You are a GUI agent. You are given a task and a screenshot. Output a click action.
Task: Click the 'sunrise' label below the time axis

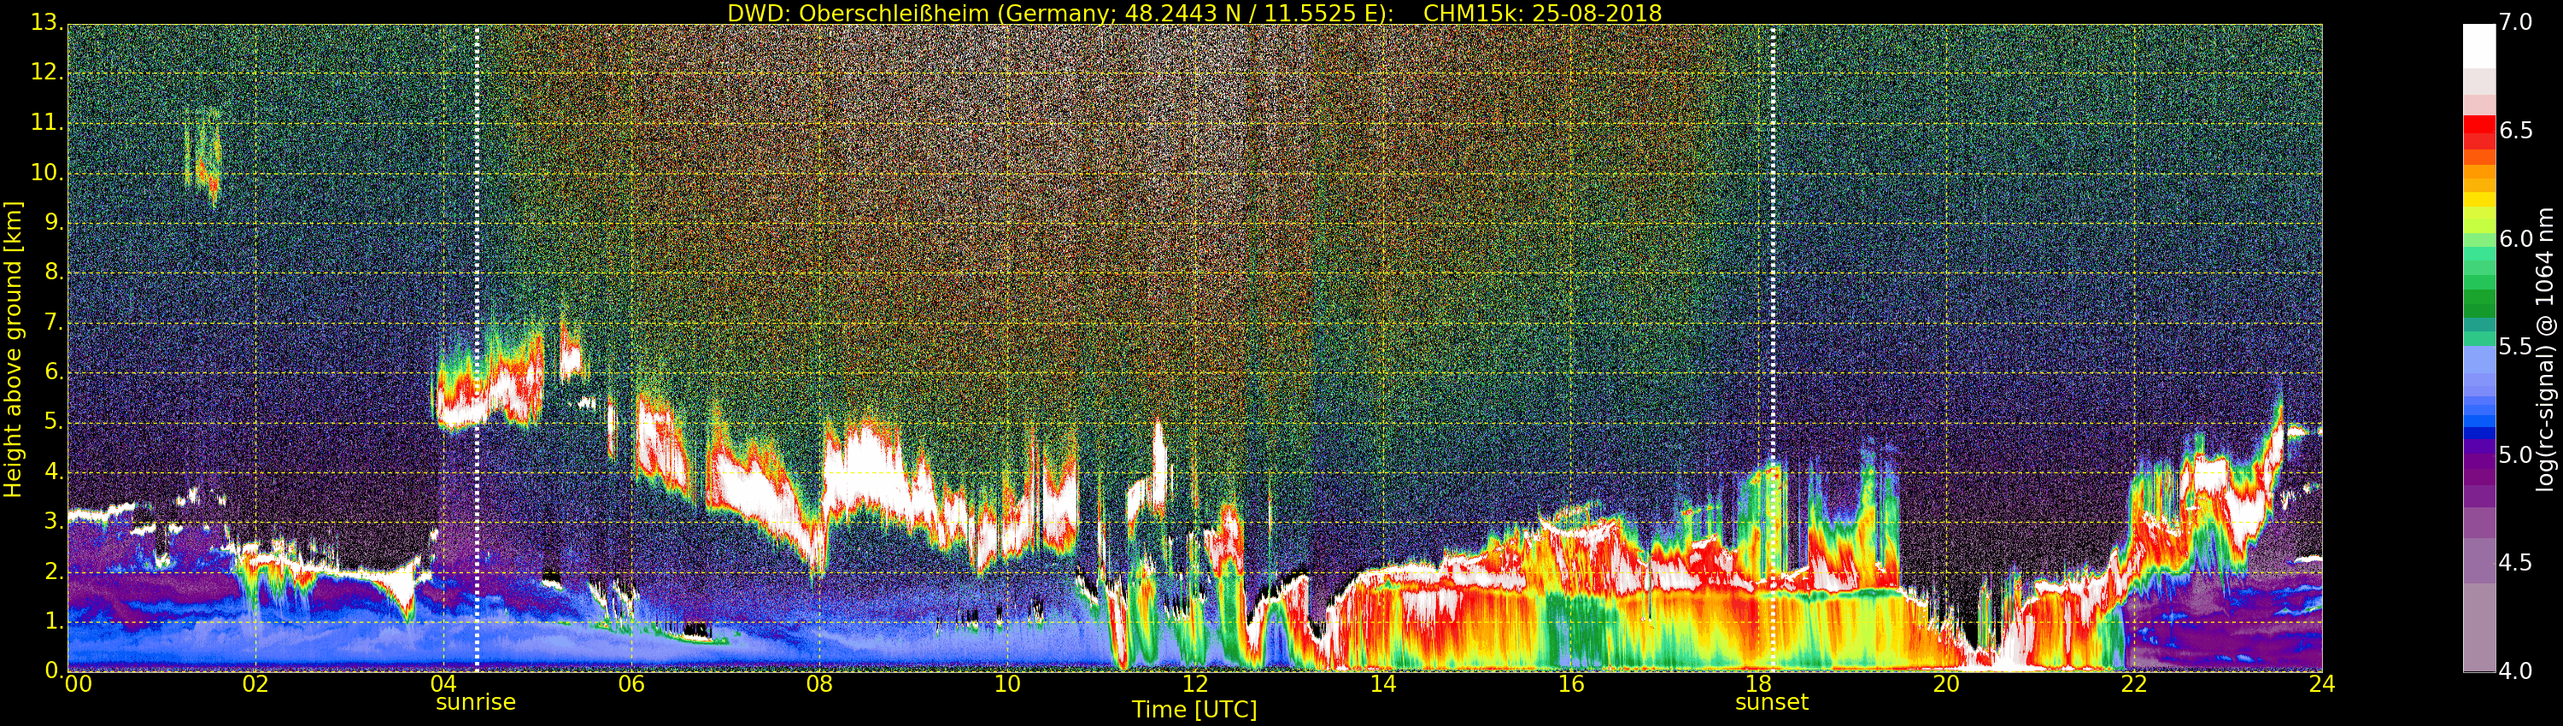pyautogui.click(x=476, y=702)
